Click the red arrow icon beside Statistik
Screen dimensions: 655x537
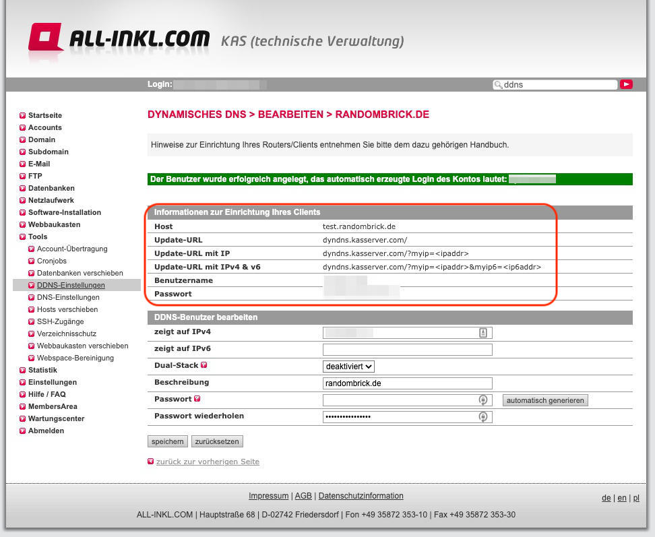(x=22, y=370)
